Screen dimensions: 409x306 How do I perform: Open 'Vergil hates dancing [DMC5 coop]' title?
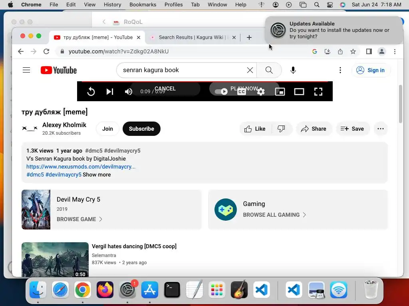pyautogui.click(x=134, y=246)
